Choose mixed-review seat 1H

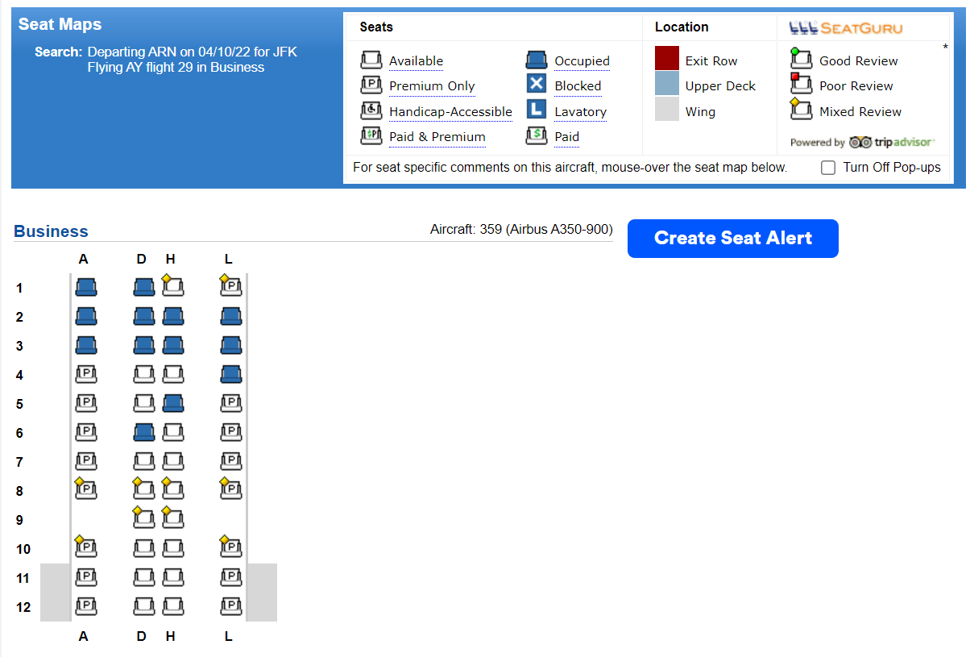[x=172, y=286]
